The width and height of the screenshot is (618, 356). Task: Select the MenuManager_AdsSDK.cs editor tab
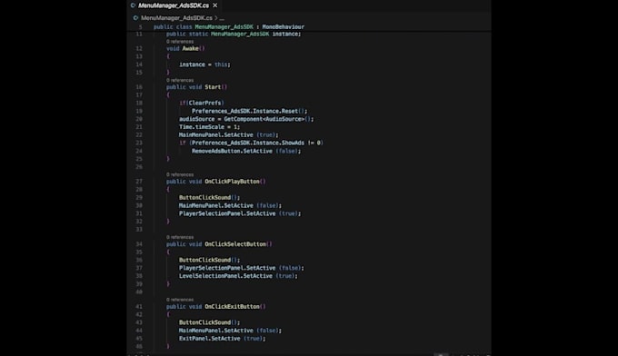click(x=174, y=5)
